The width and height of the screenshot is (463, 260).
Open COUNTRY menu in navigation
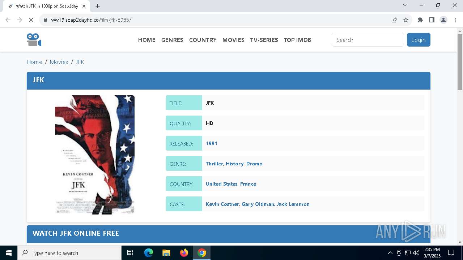(203, 40)
